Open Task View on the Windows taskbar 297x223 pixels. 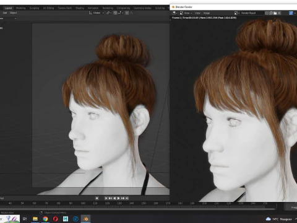point(25,219)
